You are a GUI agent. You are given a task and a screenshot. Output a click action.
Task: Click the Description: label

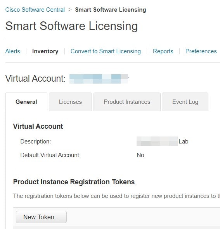[x=36, y=142]
